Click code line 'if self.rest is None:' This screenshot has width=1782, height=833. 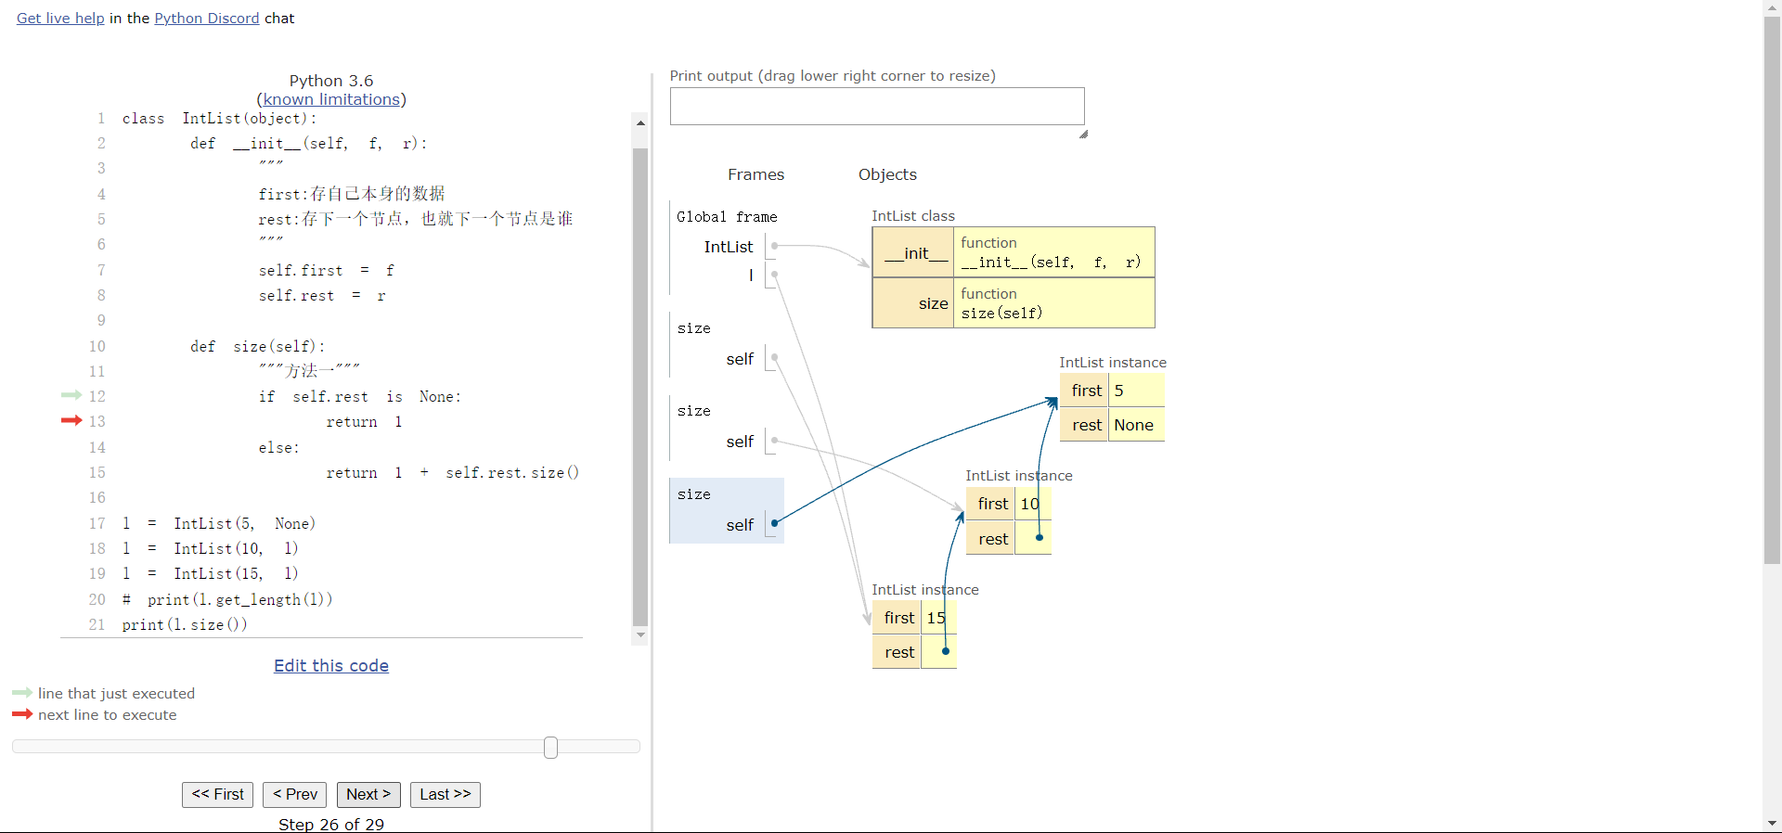pos(360,397)
